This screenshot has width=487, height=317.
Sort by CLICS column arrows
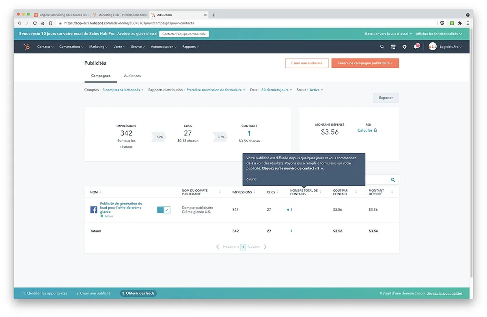(278, 192)
